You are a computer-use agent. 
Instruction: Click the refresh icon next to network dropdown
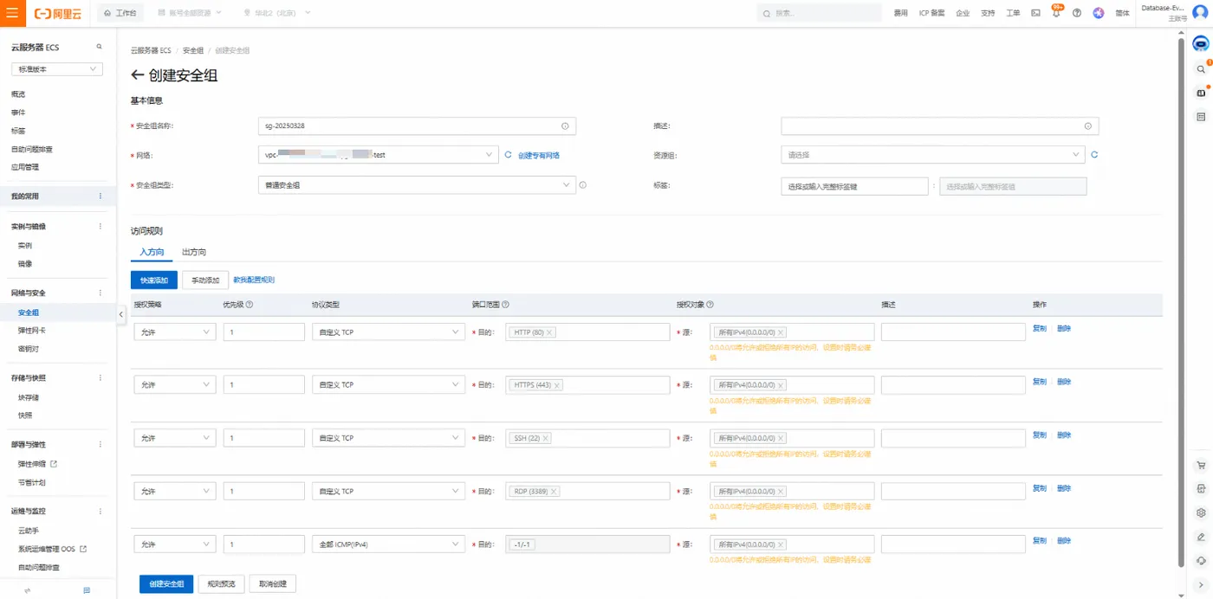509,155
